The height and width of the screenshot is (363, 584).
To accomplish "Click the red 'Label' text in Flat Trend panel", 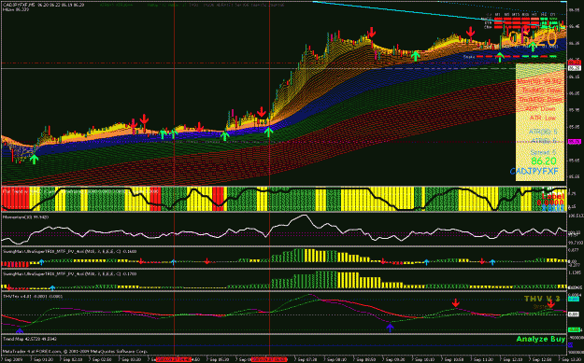I will 553,196.
